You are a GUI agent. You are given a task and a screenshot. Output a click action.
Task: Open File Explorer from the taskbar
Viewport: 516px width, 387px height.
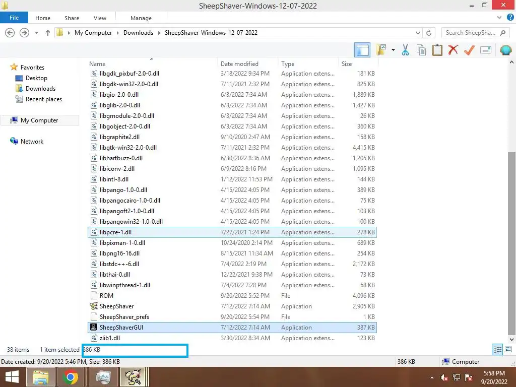(x=40, y=377)
